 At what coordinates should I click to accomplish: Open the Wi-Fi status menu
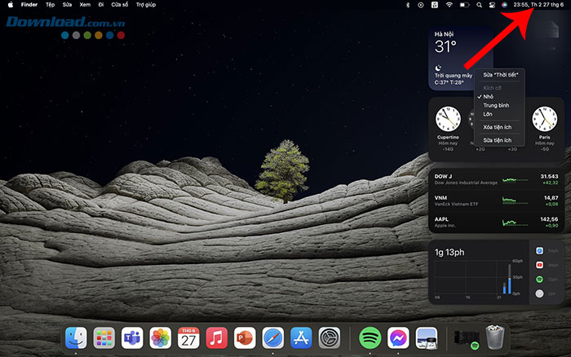point(449,5)
